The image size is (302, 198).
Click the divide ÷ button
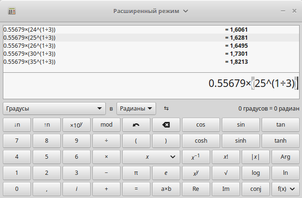click(106, 141)
